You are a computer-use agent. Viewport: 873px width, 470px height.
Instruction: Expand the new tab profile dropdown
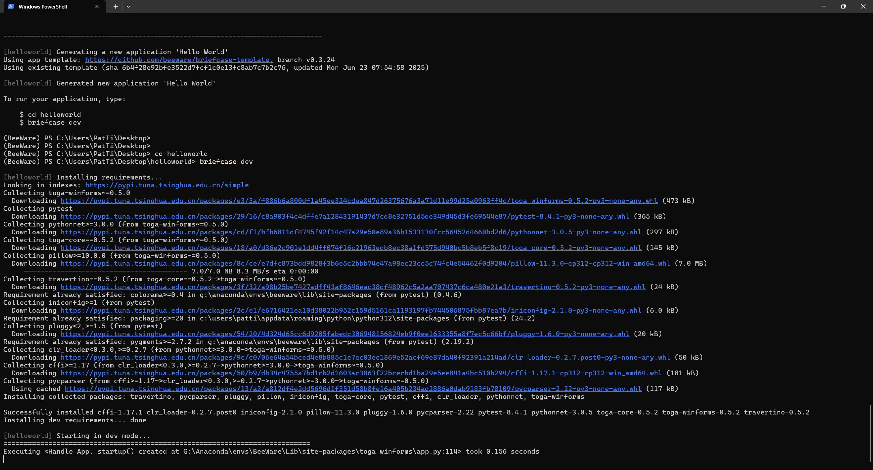click(128, 6)
